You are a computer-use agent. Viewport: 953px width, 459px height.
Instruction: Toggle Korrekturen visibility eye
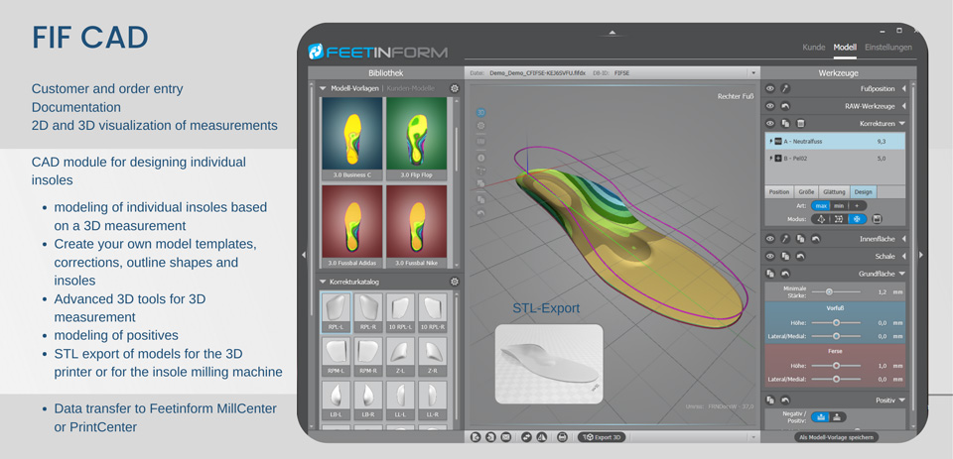click(x=770, y=123)
